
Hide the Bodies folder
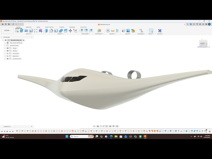[x=8, y=51]
